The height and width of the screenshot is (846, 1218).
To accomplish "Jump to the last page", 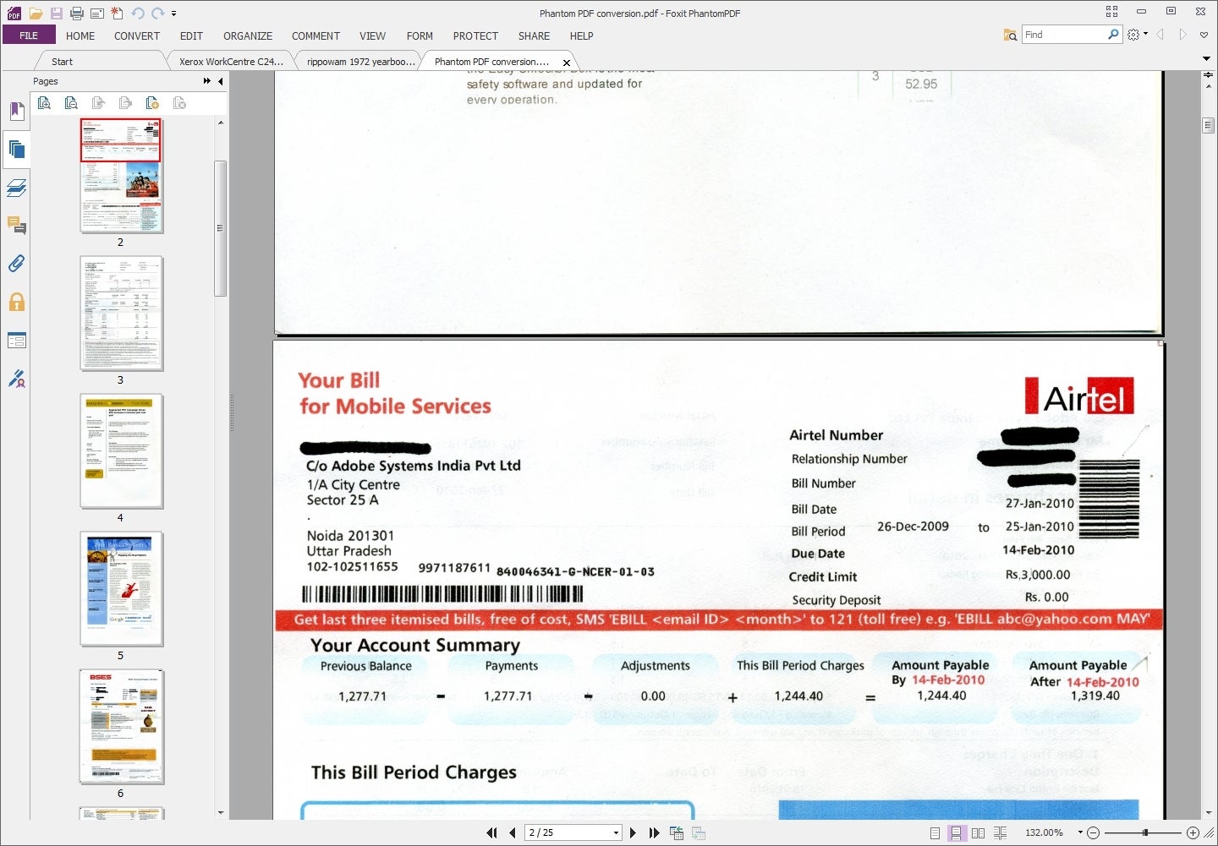I will point(654,833).
